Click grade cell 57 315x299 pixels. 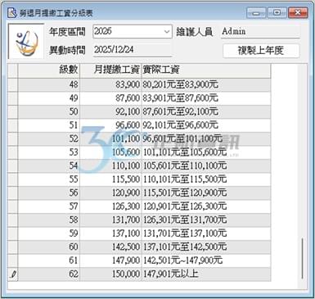point(49,206)
